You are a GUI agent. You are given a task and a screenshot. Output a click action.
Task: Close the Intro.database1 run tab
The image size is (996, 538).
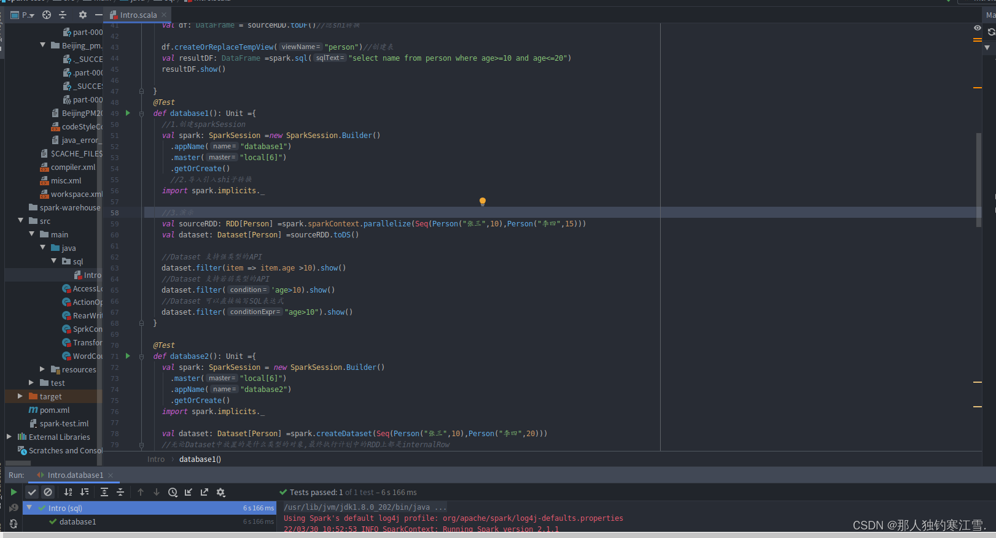click(x=111, y=475)
